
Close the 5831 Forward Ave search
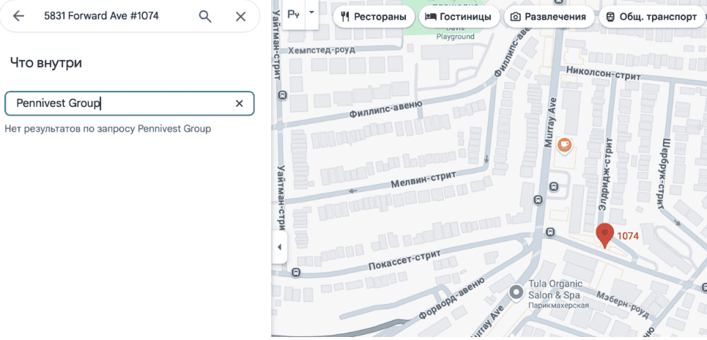240,16
